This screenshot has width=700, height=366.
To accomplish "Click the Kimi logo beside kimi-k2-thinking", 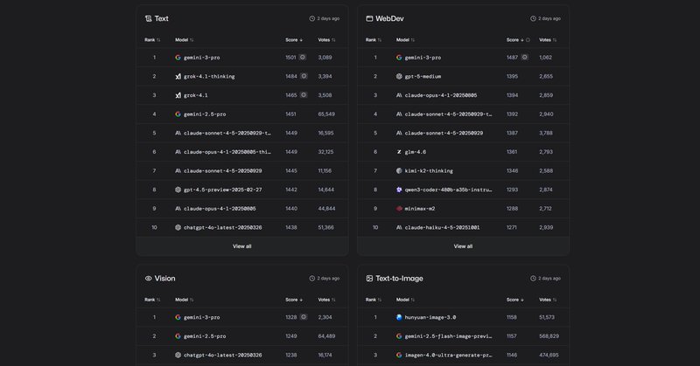I will (x=399, y=170).
